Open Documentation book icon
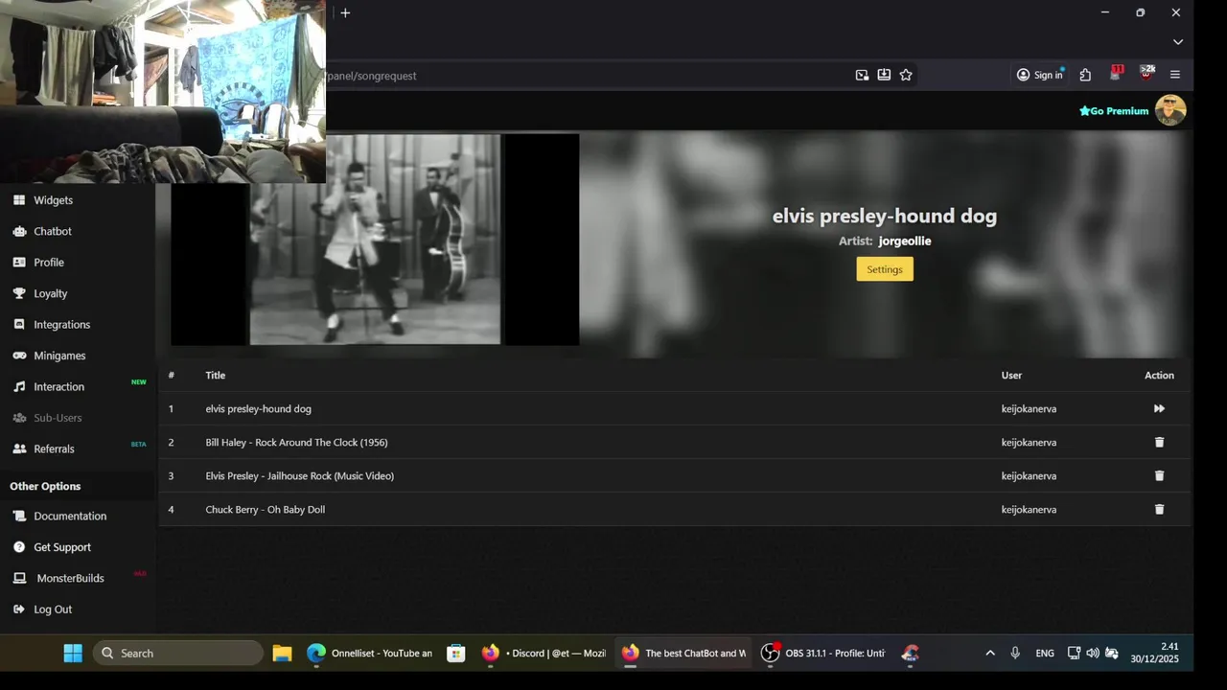This screenshot has width=1227, height=690. coord(19,516)
